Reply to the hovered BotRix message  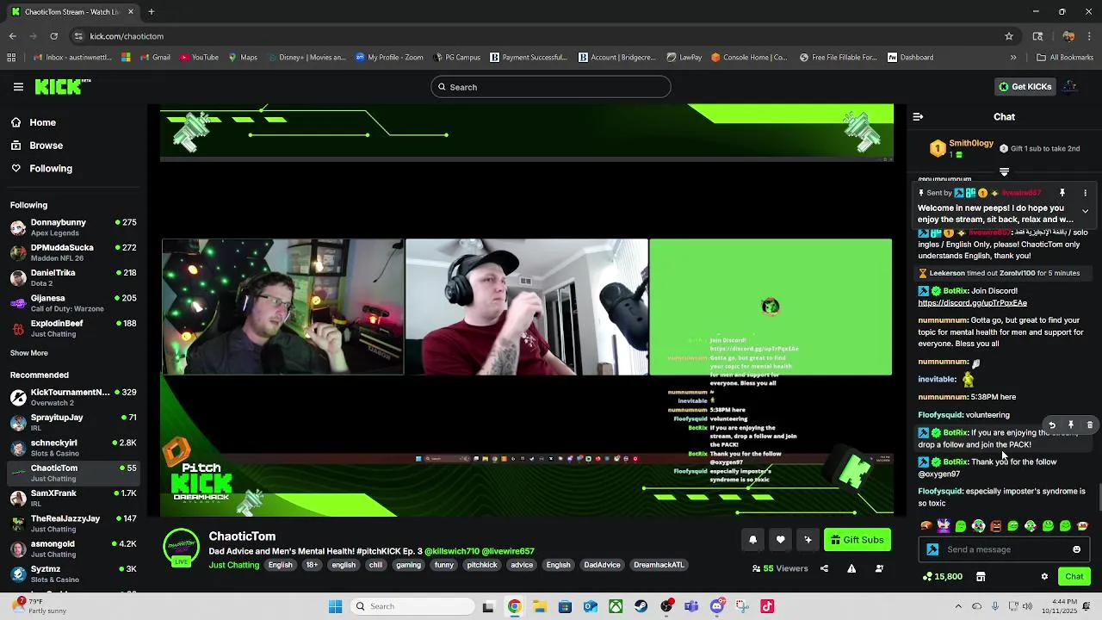pos(1051,425)
